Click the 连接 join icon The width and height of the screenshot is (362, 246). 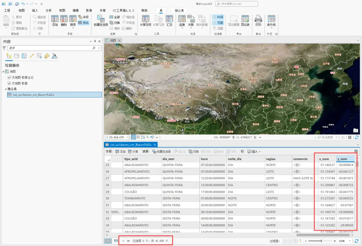tap(182, 21)
